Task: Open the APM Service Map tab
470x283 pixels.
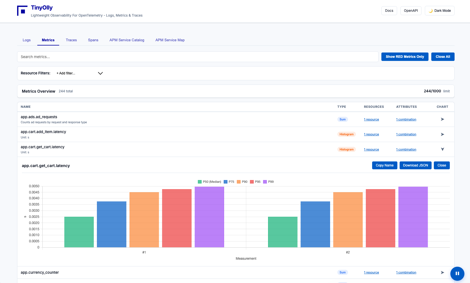Action: pos(170,40)
